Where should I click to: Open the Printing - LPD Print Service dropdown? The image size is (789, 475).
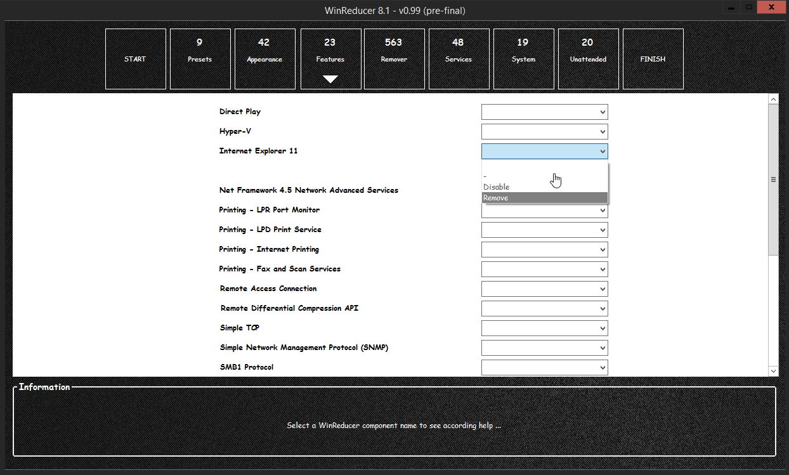click(544, 230)
